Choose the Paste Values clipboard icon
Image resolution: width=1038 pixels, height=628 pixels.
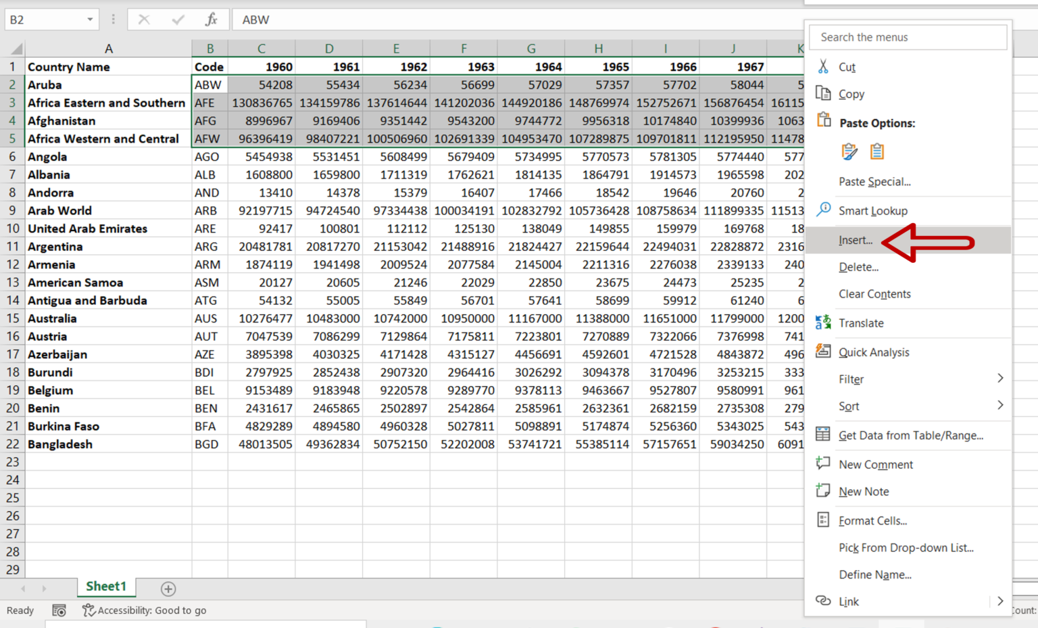pyautogui.click(x=876, y=151)
